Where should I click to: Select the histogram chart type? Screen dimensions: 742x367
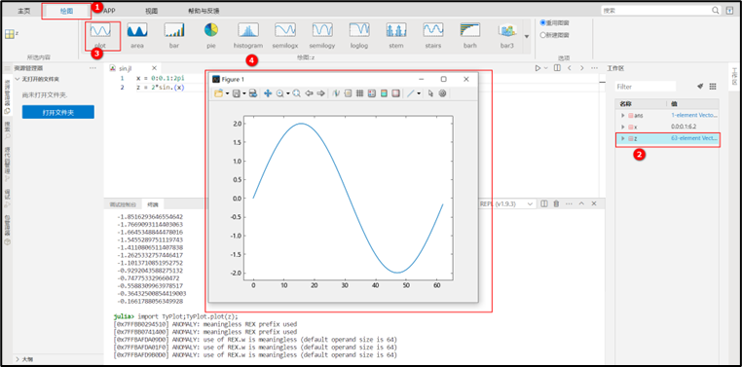click(x=248, y=35)
